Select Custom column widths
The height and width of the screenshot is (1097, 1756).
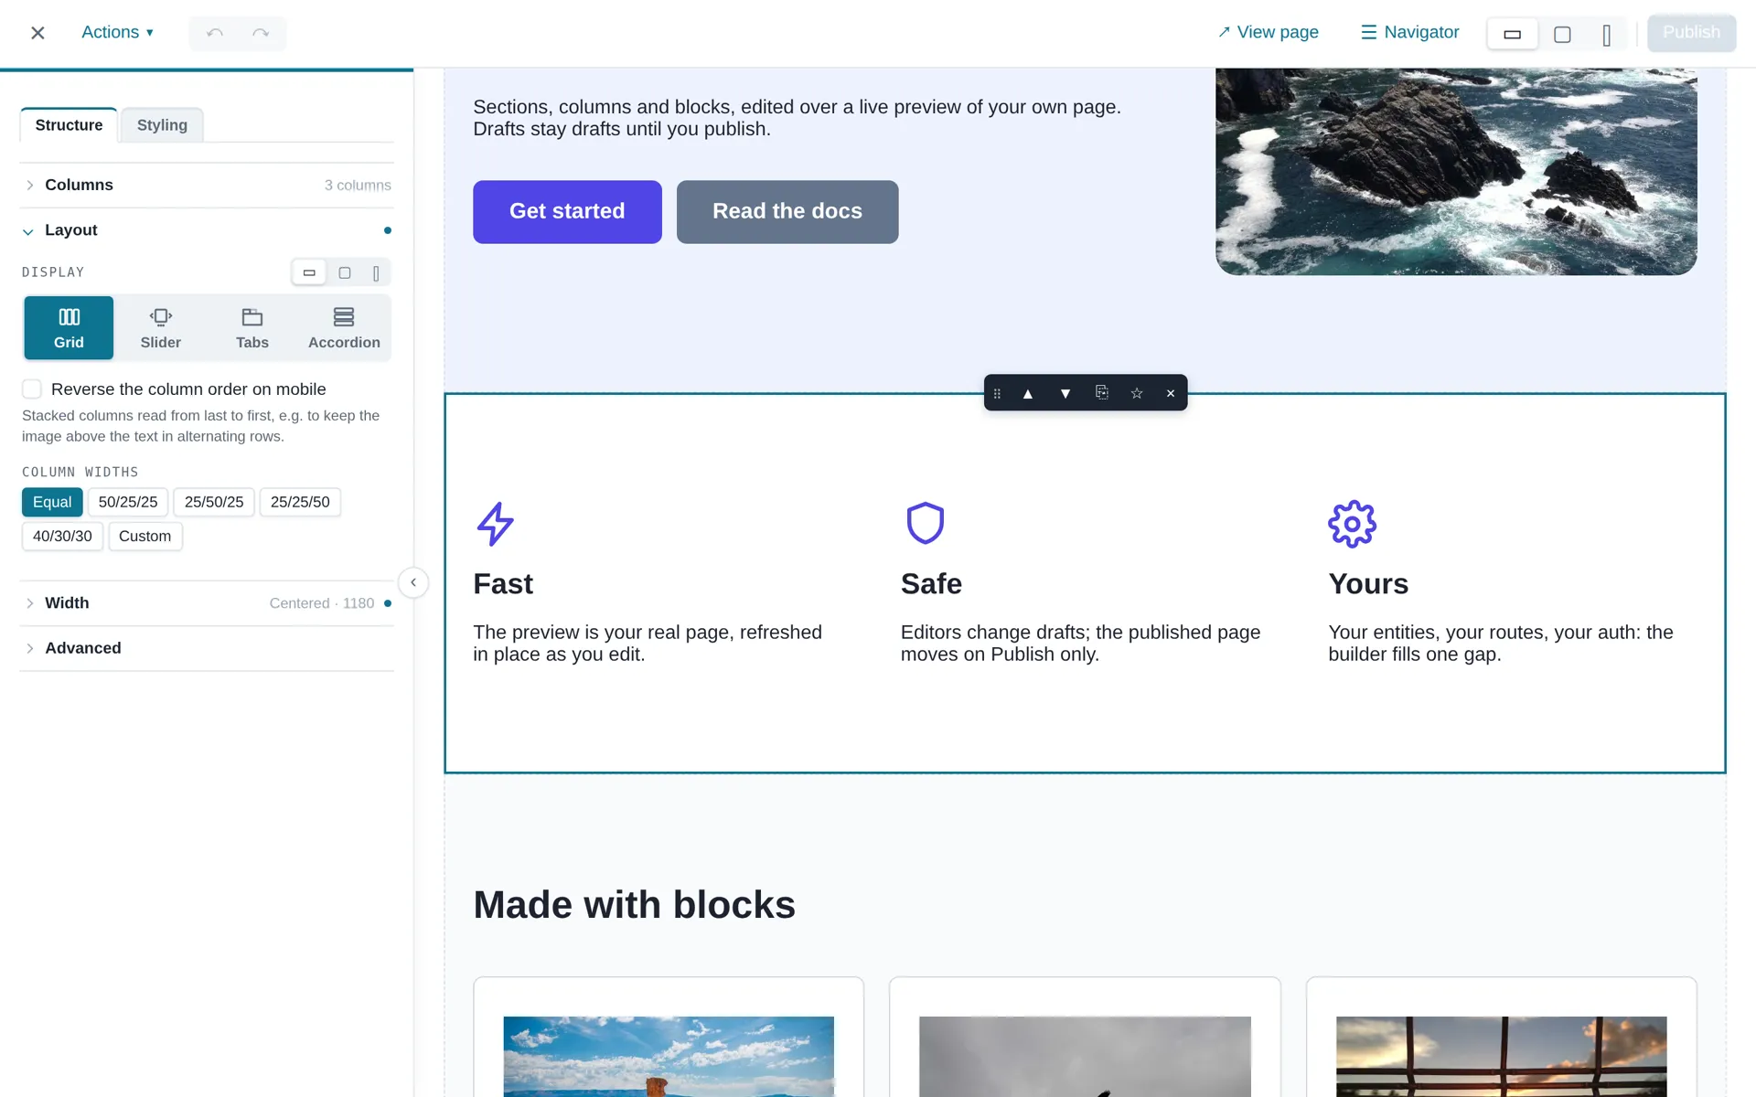point(145,537)
